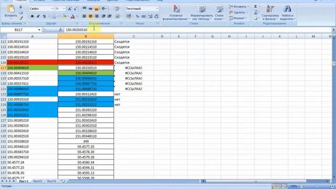Open the Выравнивание group dialog launcher
The height and width of the screenshot is (189, 336).
(x=121, y=23)
